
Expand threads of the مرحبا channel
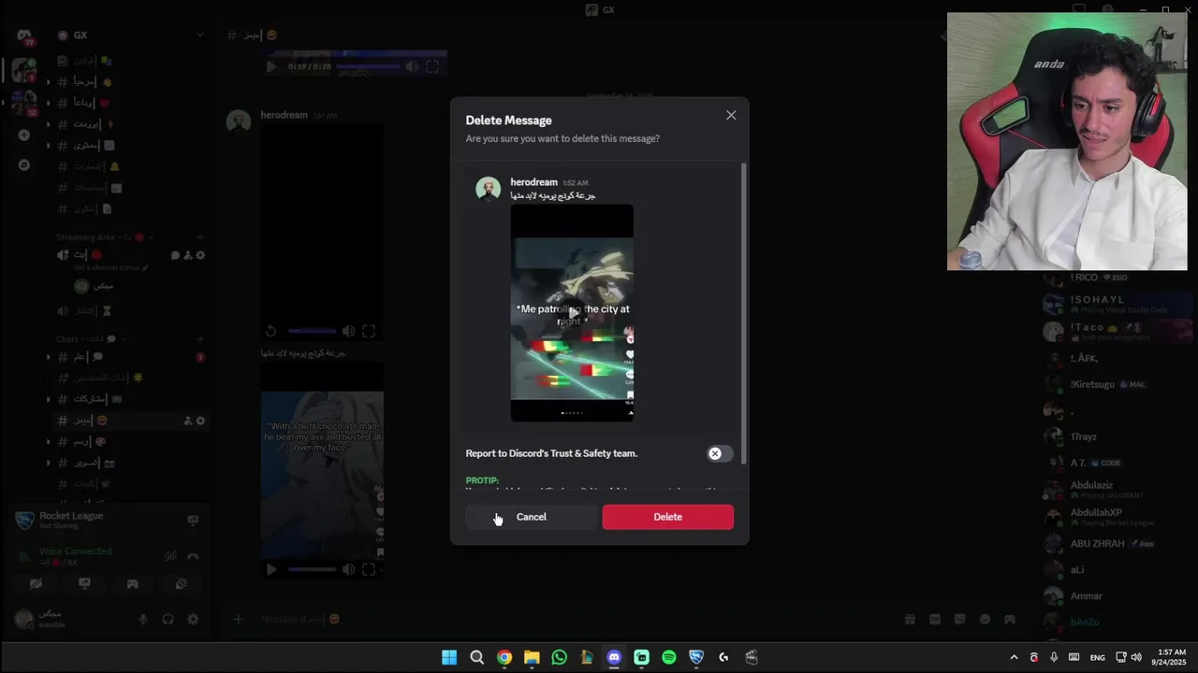click(x=49, y=81)
